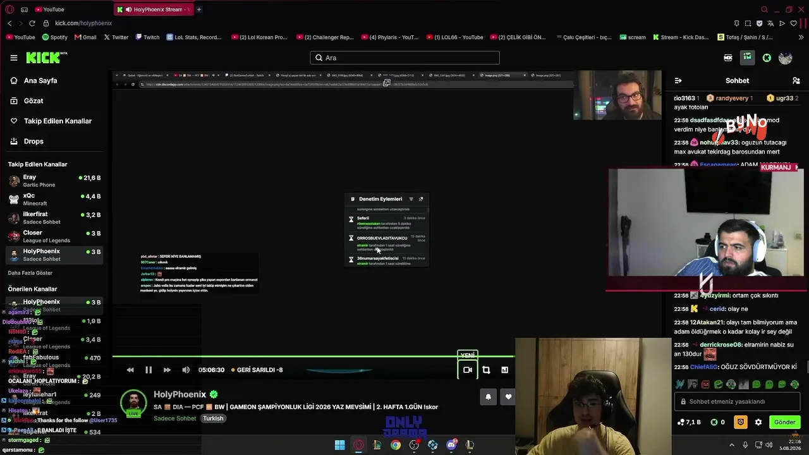Toggle follow heart for HolyPhoenix
The width and height of the screenshot is (809, 455).
tap(509, 397)
